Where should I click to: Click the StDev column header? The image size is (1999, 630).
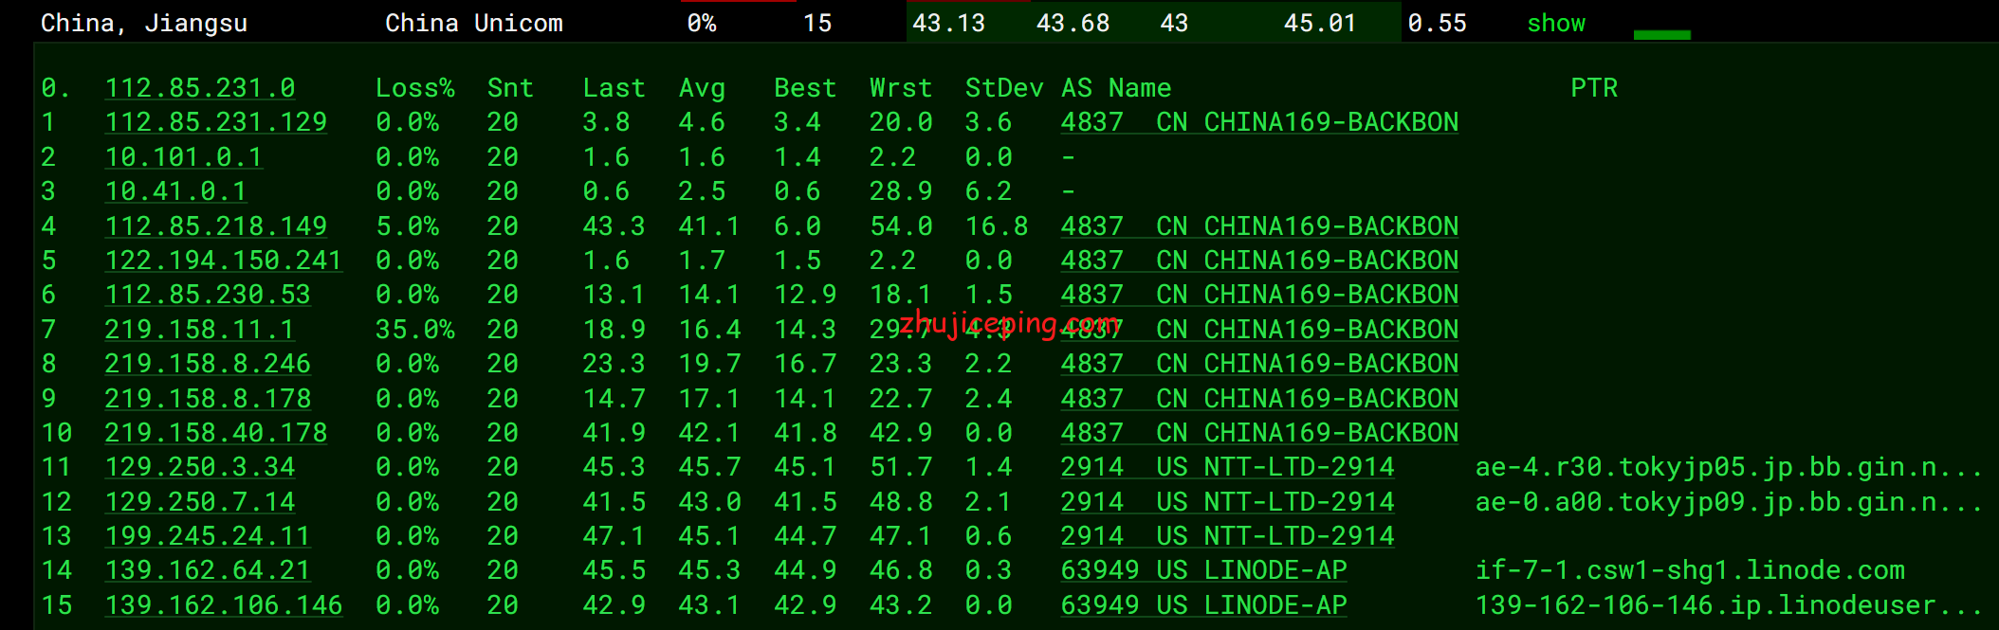tap(1005, 88)
